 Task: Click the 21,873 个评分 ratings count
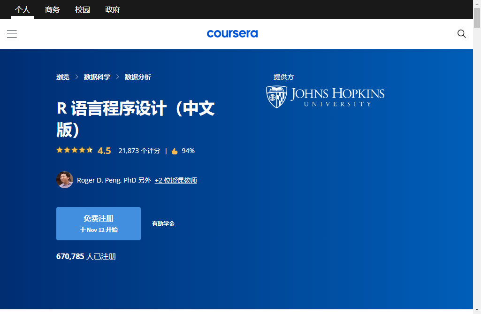point(139,151)
